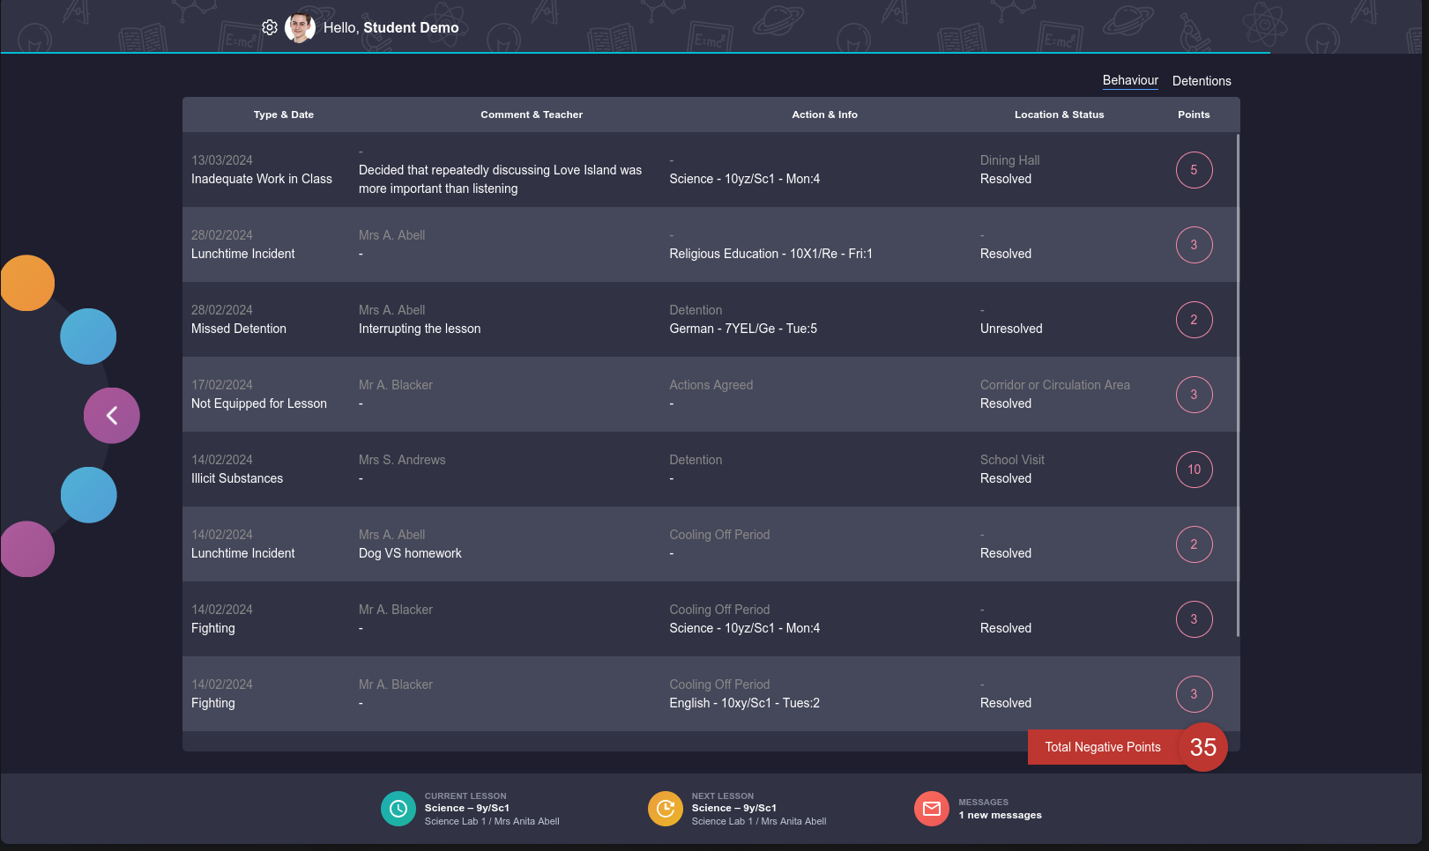Click the Student Demo profile avatar
The image size is (1429, 851).
click(x=301, y=27)
